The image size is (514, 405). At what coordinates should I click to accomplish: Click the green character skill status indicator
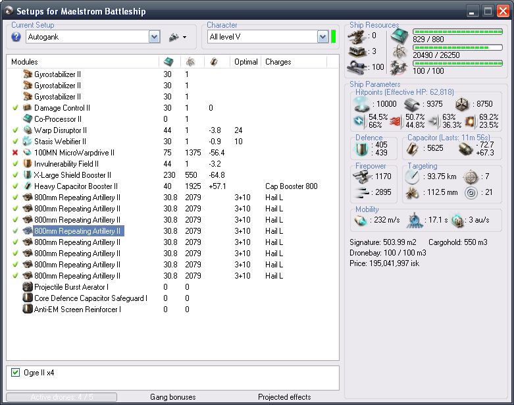click(334, 37)
